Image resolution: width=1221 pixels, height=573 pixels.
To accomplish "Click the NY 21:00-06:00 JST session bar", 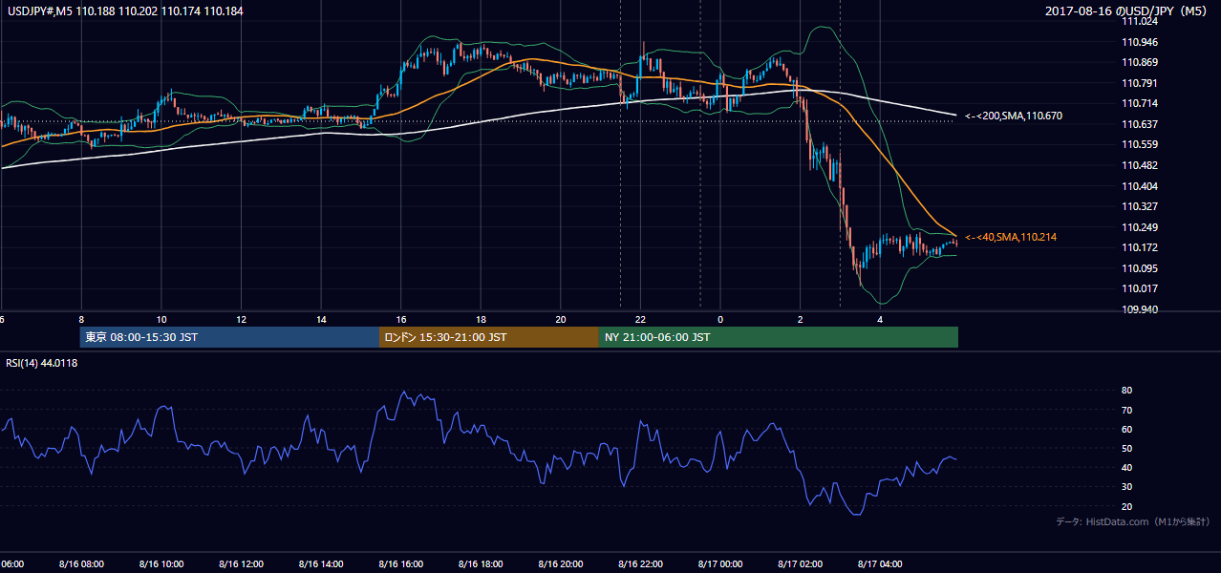I will (779, 337).
